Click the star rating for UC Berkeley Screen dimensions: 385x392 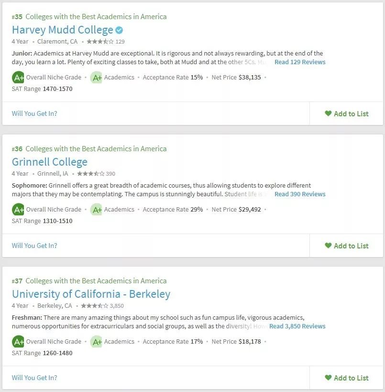coord(94,306)
